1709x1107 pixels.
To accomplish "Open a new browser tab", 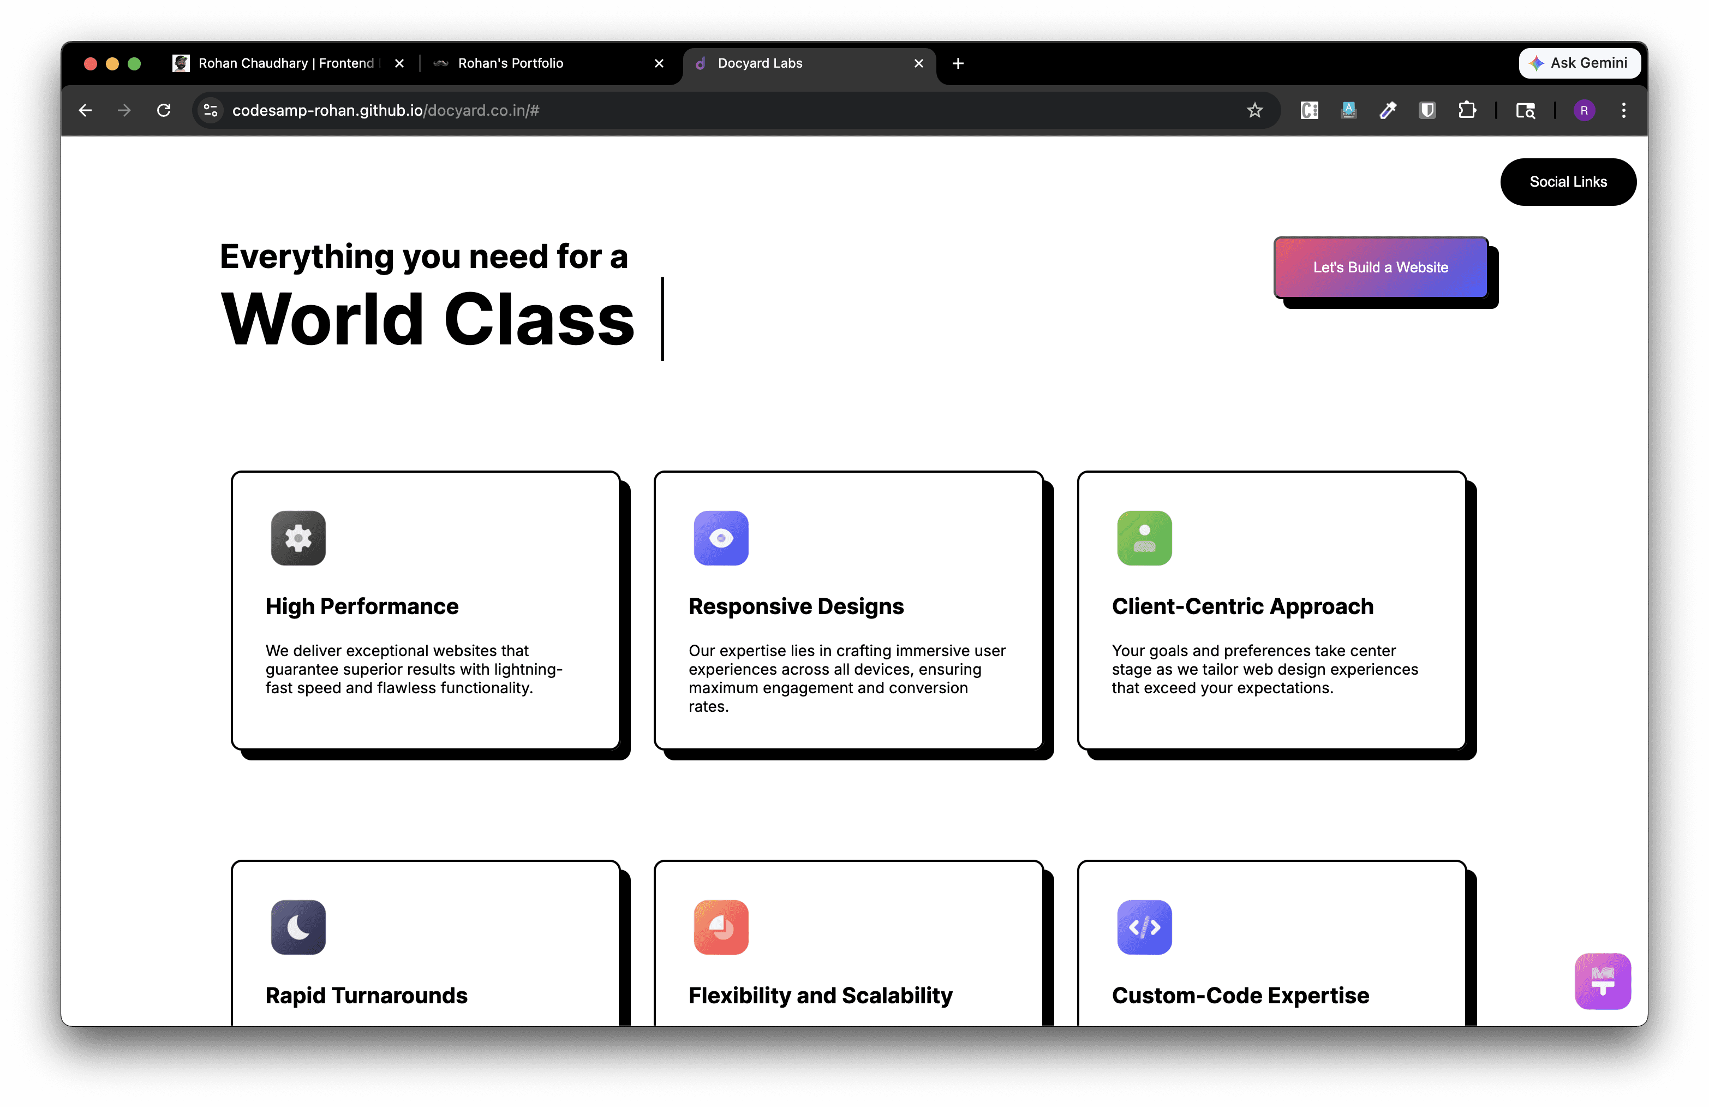I will [958, 63].
